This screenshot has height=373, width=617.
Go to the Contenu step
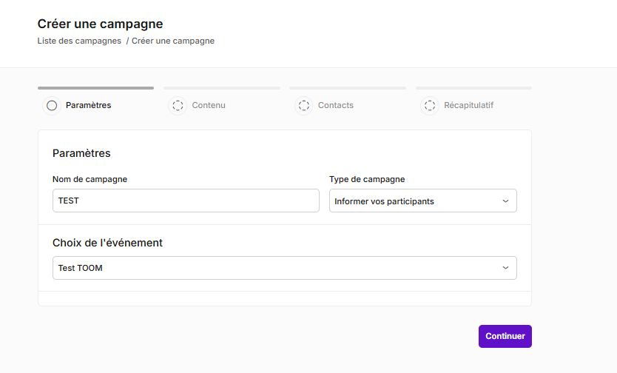pos(209,105)
